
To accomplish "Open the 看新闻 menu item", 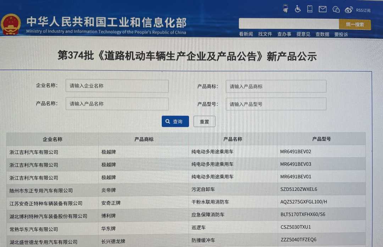I will point(246,34).
